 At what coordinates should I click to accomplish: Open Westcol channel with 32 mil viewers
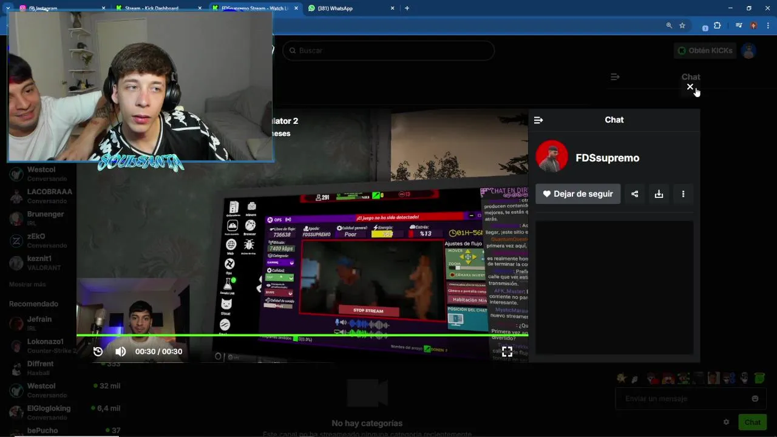(x=63, y=390)
